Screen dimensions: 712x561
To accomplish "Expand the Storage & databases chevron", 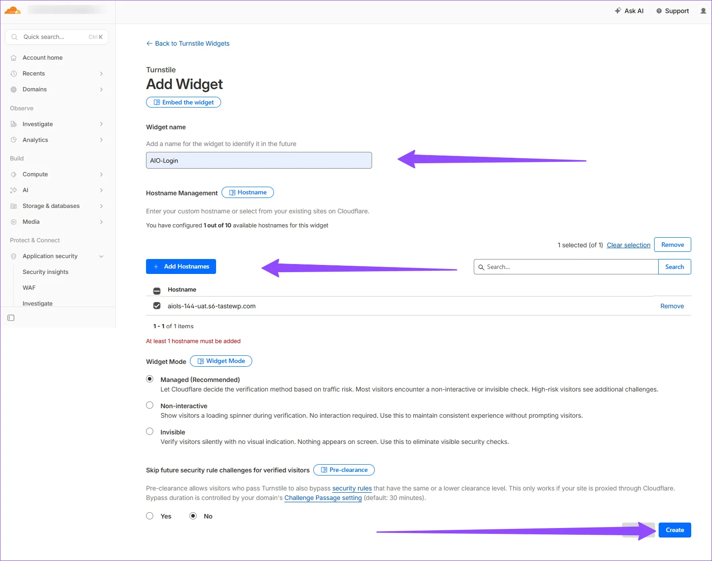I will [101, 206].
